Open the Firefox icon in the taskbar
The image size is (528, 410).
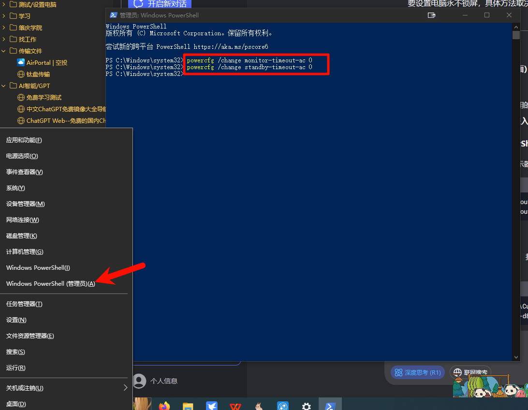coord(164,406)
